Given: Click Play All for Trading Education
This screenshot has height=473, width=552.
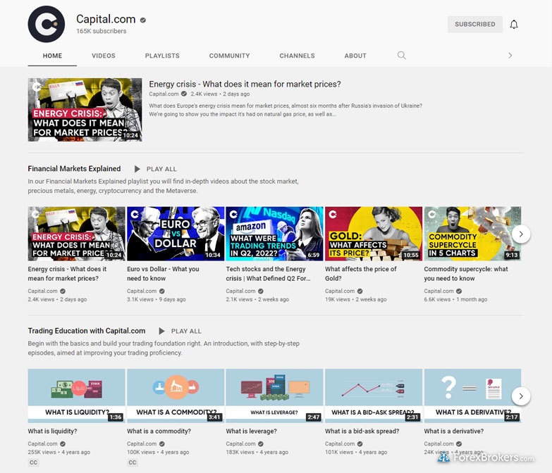Looking at the screenshot, I should [186, 331].
